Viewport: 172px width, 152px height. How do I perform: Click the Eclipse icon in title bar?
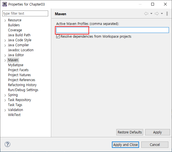coord(5,4)
